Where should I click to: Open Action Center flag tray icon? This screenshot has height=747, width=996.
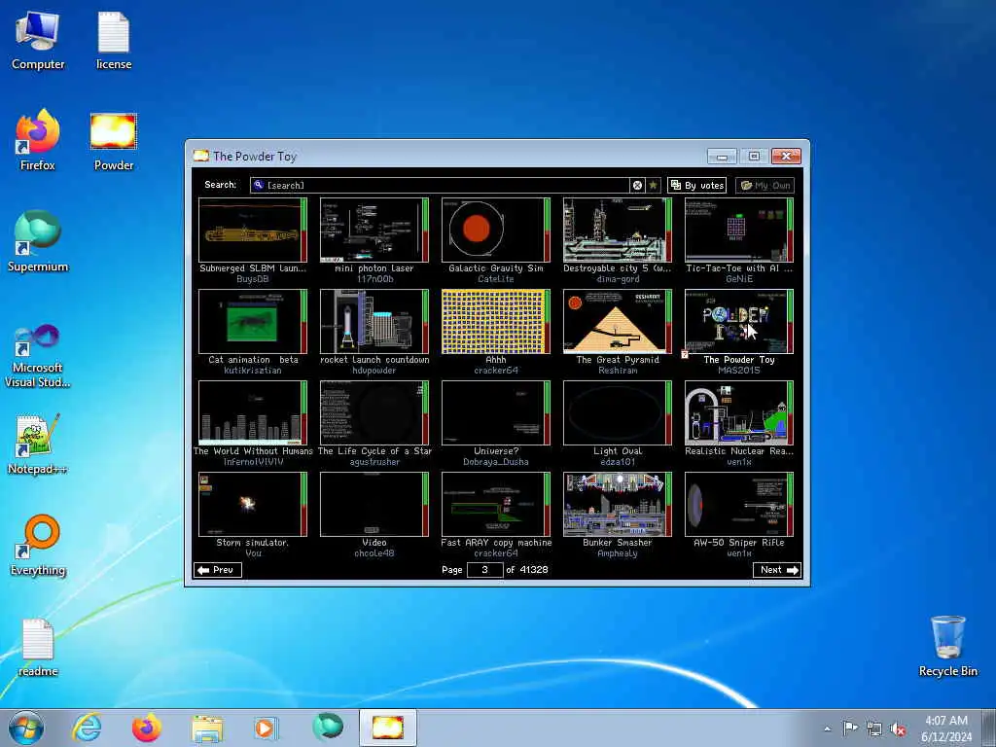(850, 729)
